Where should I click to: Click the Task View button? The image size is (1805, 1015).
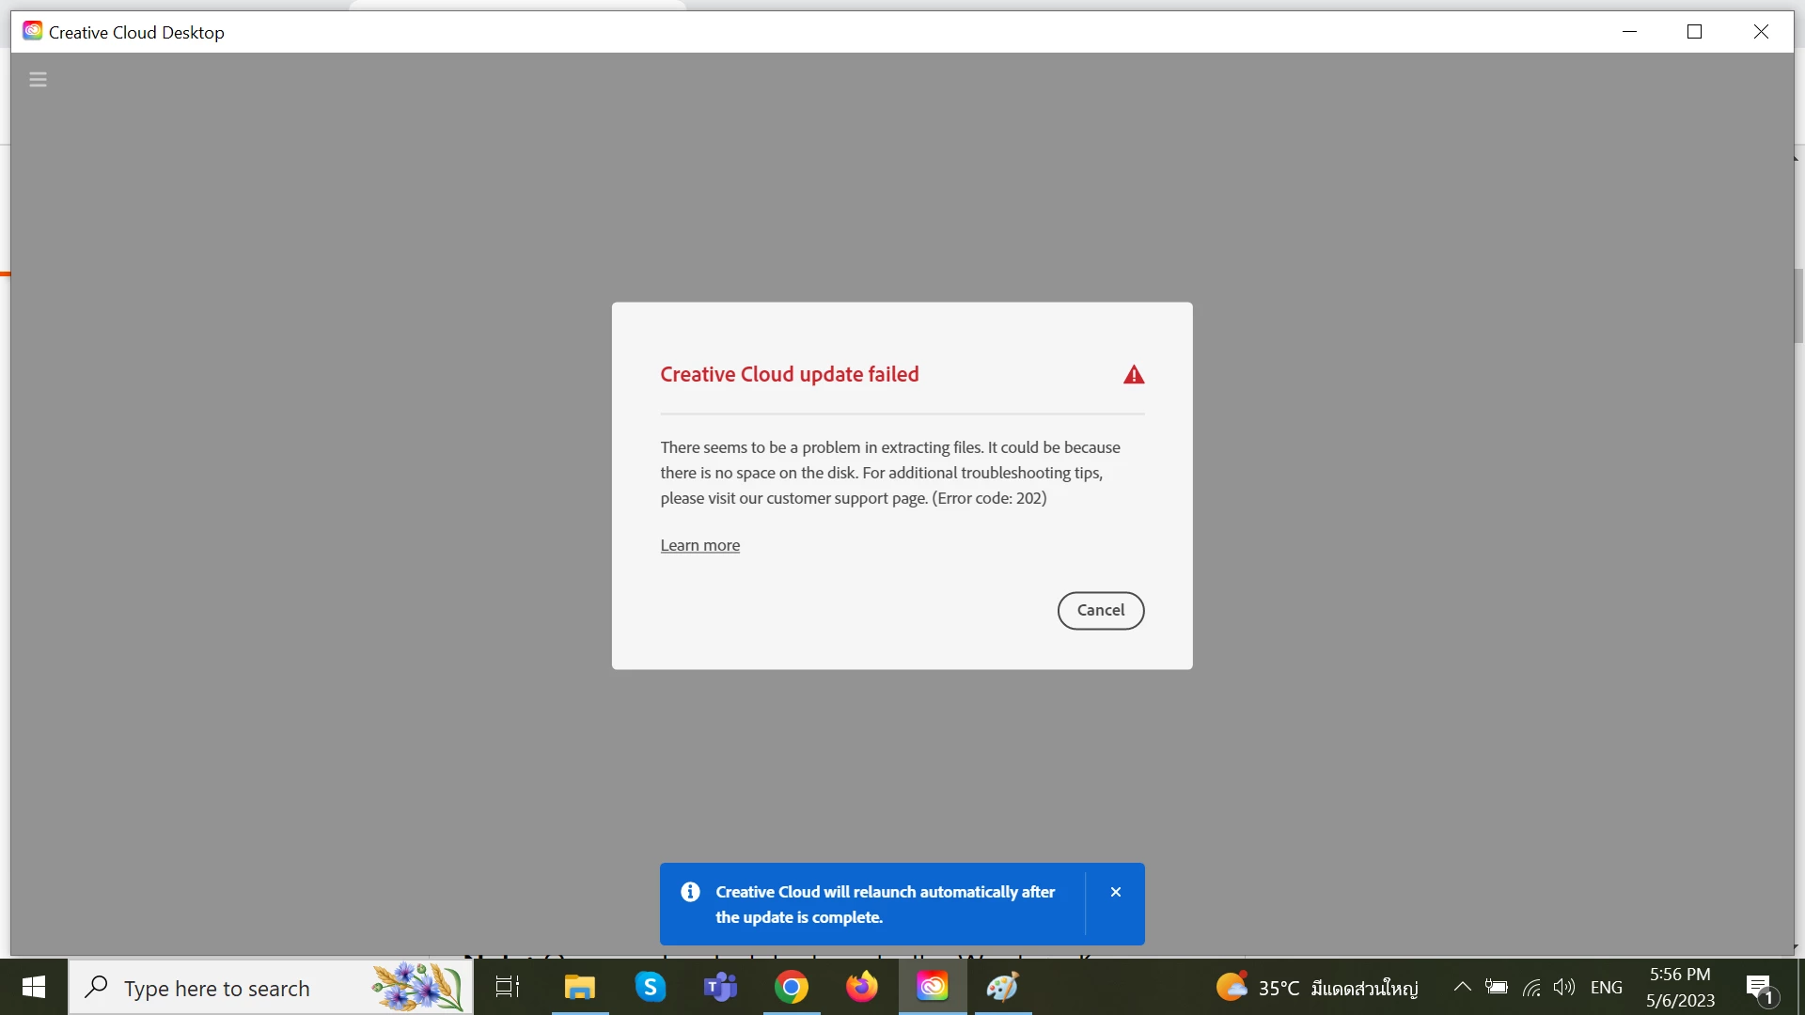click(x=508, y=987)
